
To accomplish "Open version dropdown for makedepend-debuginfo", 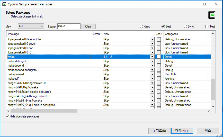I will [x=152, y=70].
